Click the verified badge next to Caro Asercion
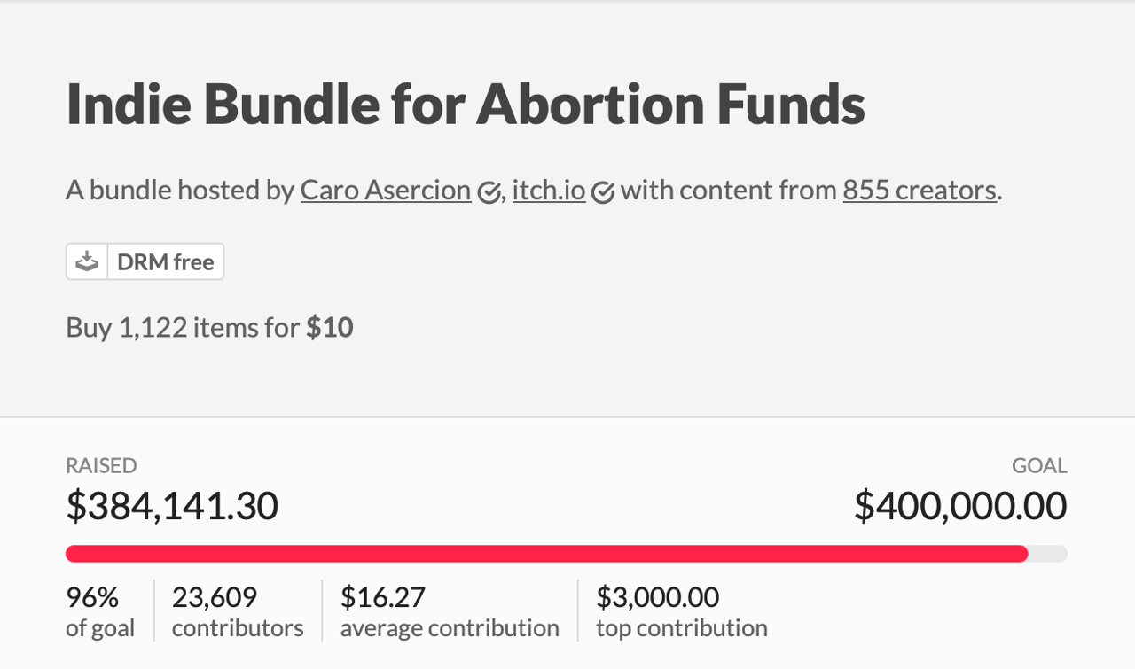Image resolution: width=1135 pixels, height=669 pixels. click(488, 191)
